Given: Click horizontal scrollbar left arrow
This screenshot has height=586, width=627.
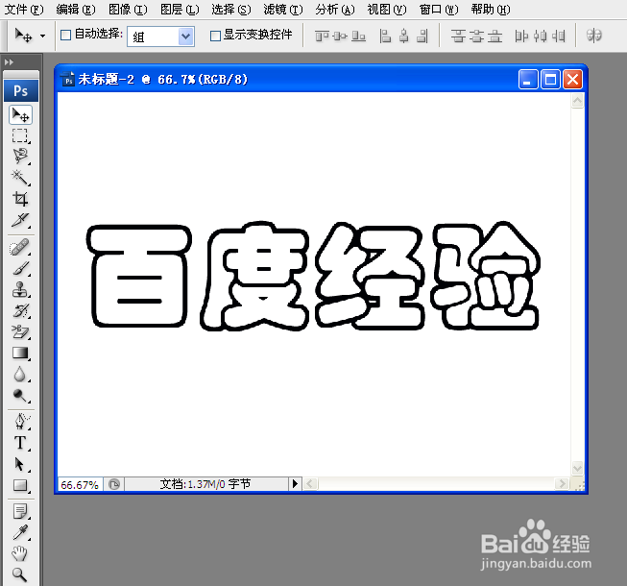Looking at the screenshot, I should 311,484.
